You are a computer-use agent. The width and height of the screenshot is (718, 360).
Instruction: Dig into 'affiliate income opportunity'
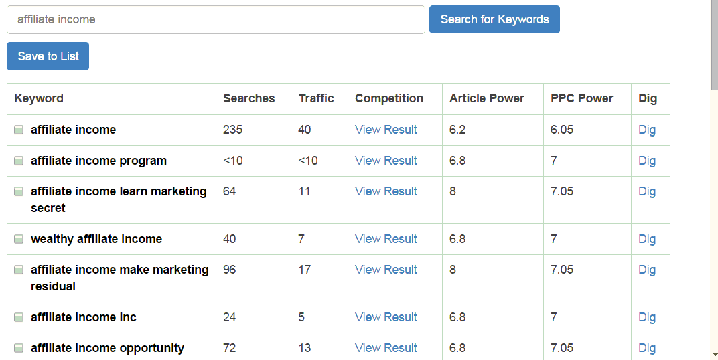click(x=647, y=348)
